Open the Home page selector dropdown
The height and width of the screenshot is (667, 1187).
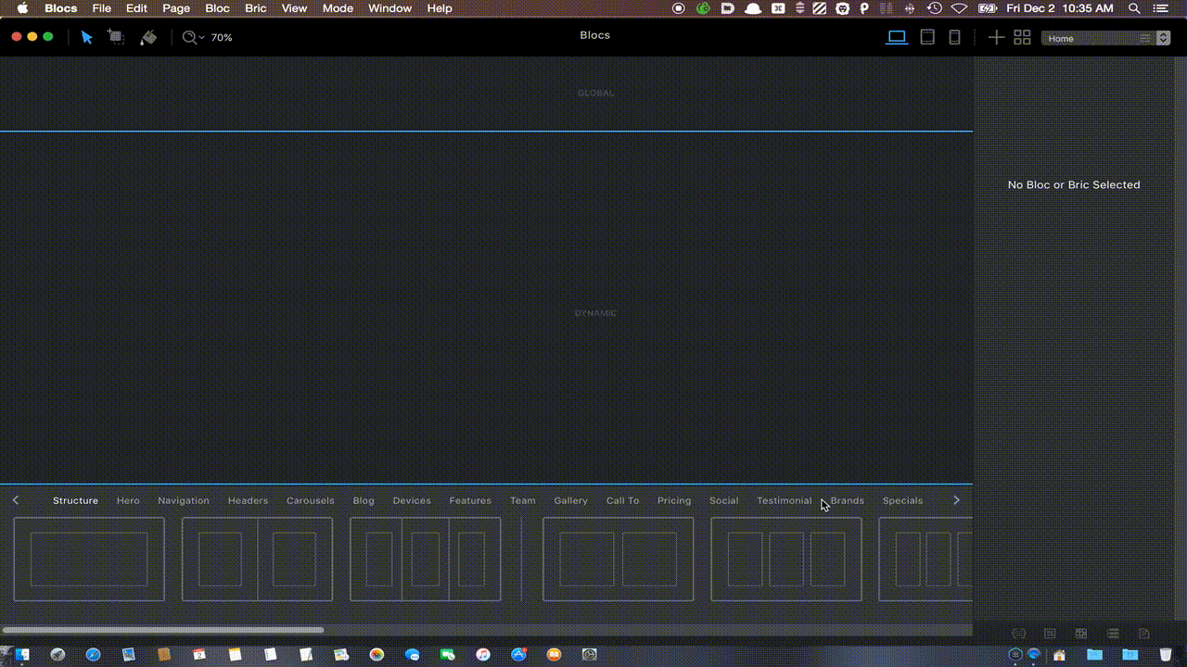pos(1105,39)
